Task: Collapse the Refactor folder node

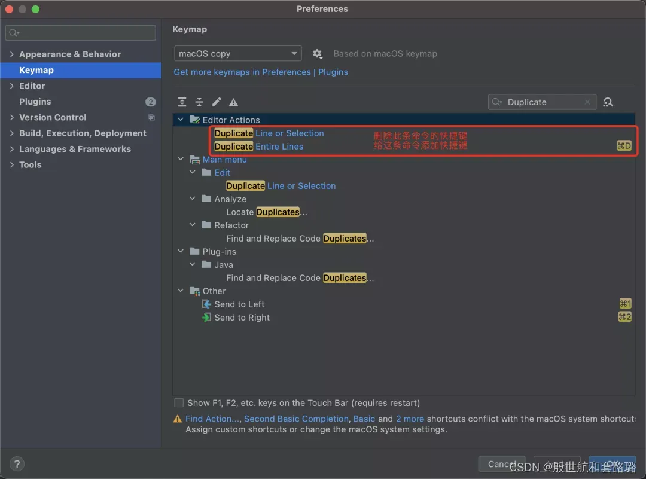Action: pos(193,225)
